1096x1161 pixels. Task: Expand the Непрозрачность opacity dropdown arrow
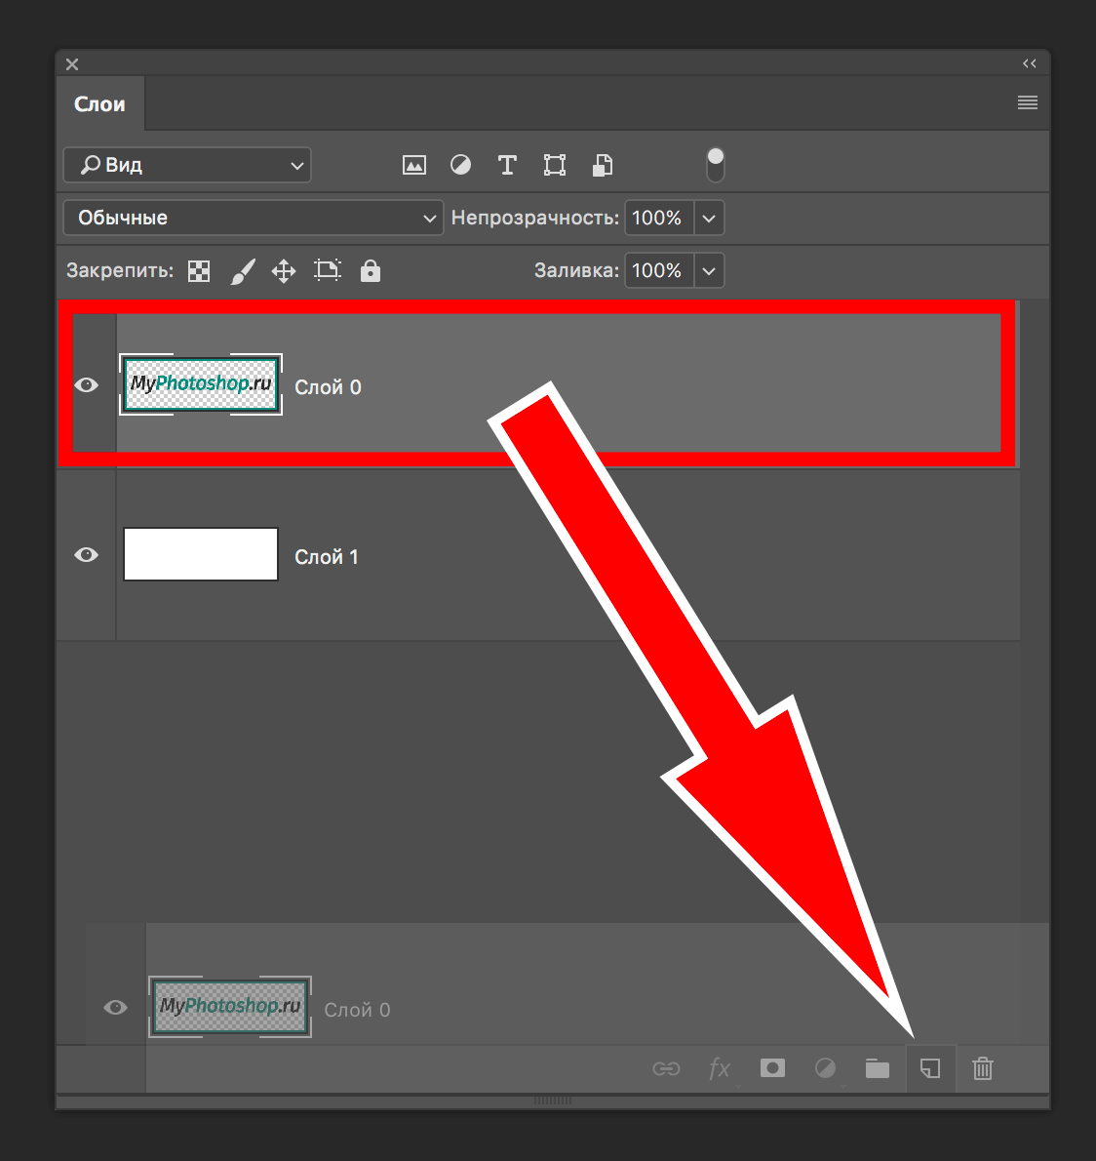click(709, 218)
